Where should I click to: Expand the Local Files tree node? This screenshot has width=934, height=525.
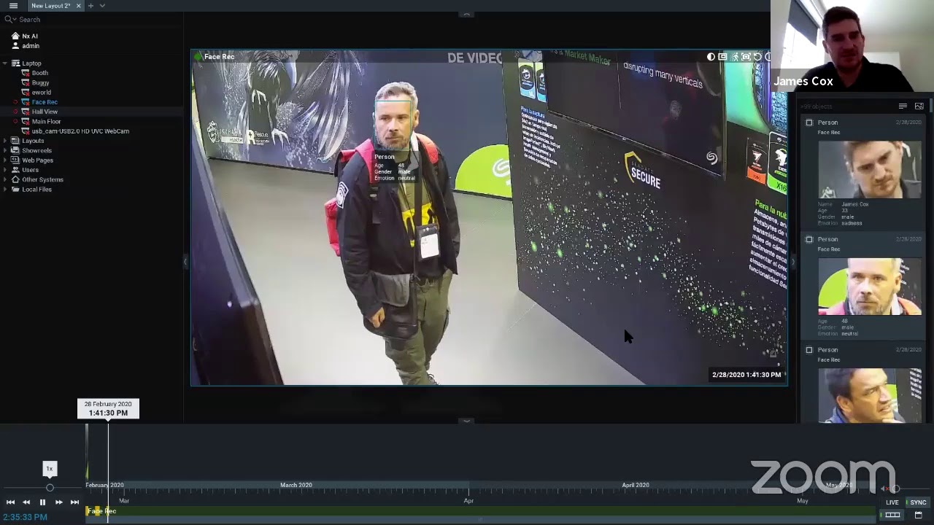point(5,190)
